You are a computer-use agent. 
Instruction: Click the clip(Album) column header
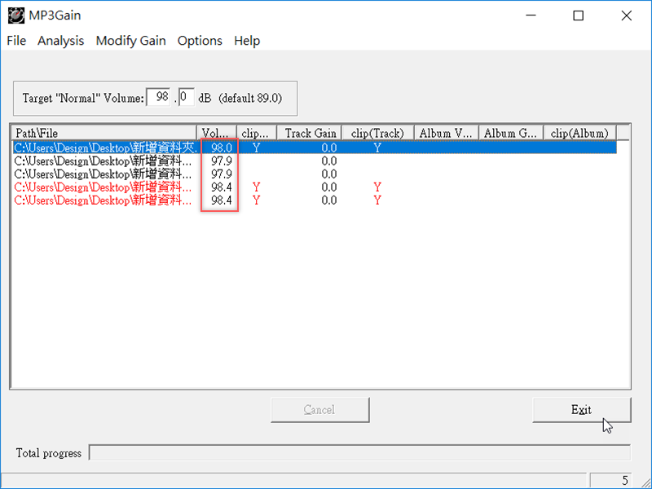click(580, 133)
